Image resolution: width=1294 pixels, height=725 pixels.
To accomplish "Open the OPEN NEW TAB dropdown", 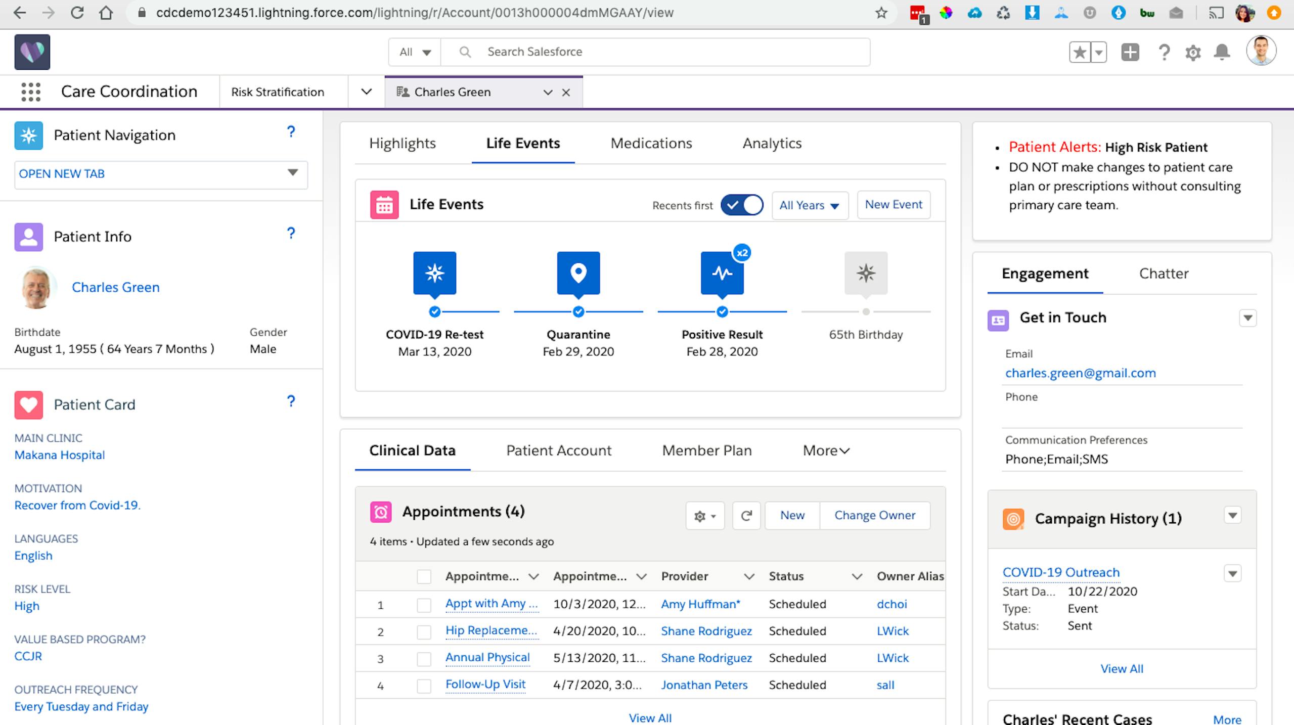I will click(x=161, y=174).
